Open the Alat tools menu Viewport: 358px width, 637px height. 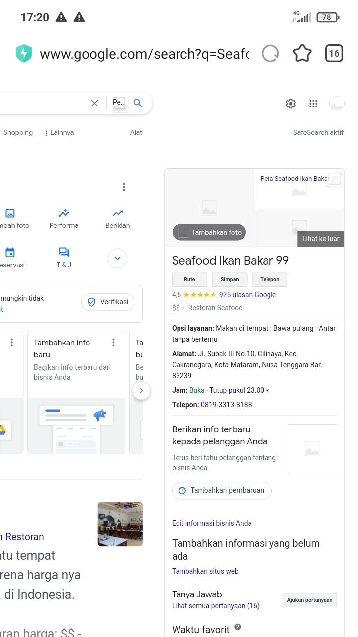pyautogui.click(x=136, y=132)
